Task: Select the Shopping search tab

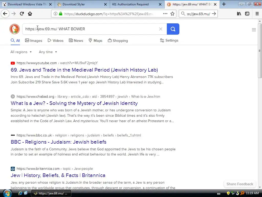Action: click(118, 41)
